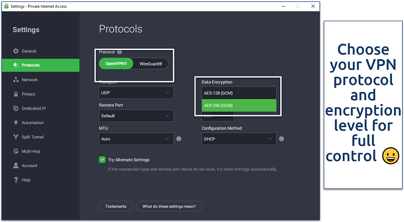This screenshot has height=222, width=404.
Task: Choose AES-256 (GCM) encryption option
Action: tap(239, 105)
